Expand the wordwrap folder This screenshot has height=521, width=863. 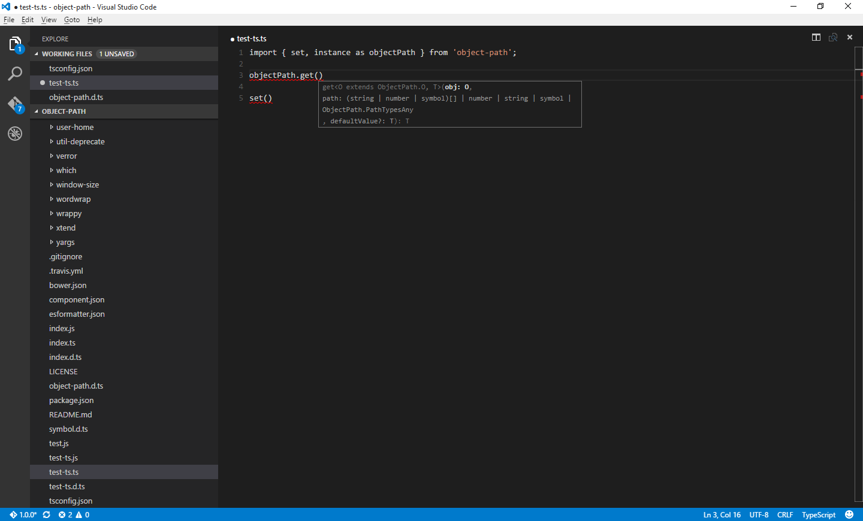[124, 199]
